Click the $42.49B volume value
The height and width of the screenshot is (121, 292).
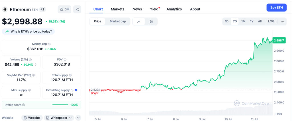(12, 64)
